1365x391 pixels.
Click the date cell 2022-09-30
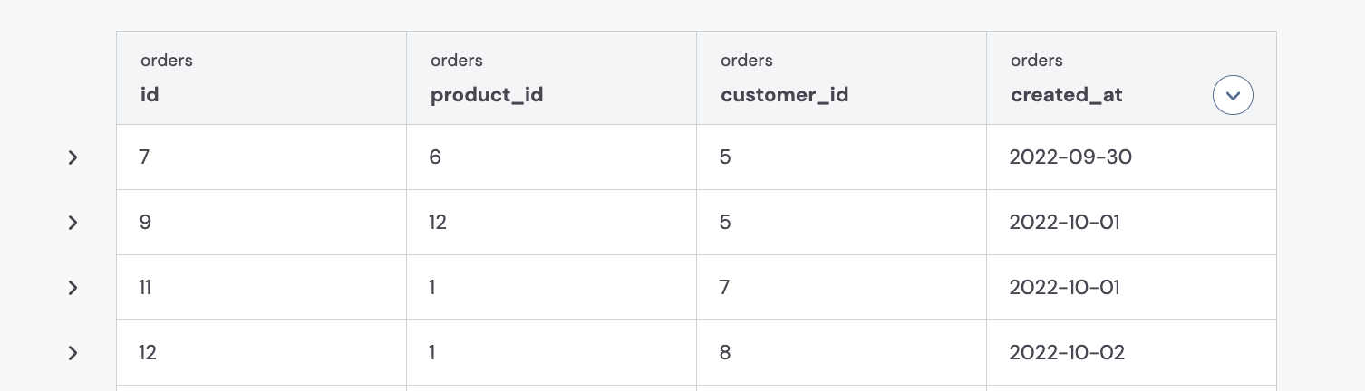tap(1131, 157)
